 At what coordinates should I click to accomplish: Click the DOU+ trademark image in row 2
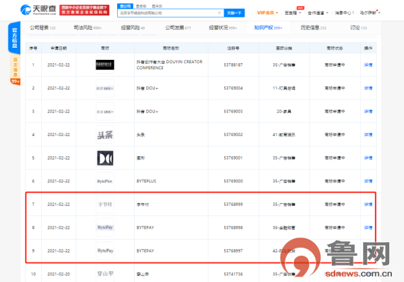click(x=105, y=88)
